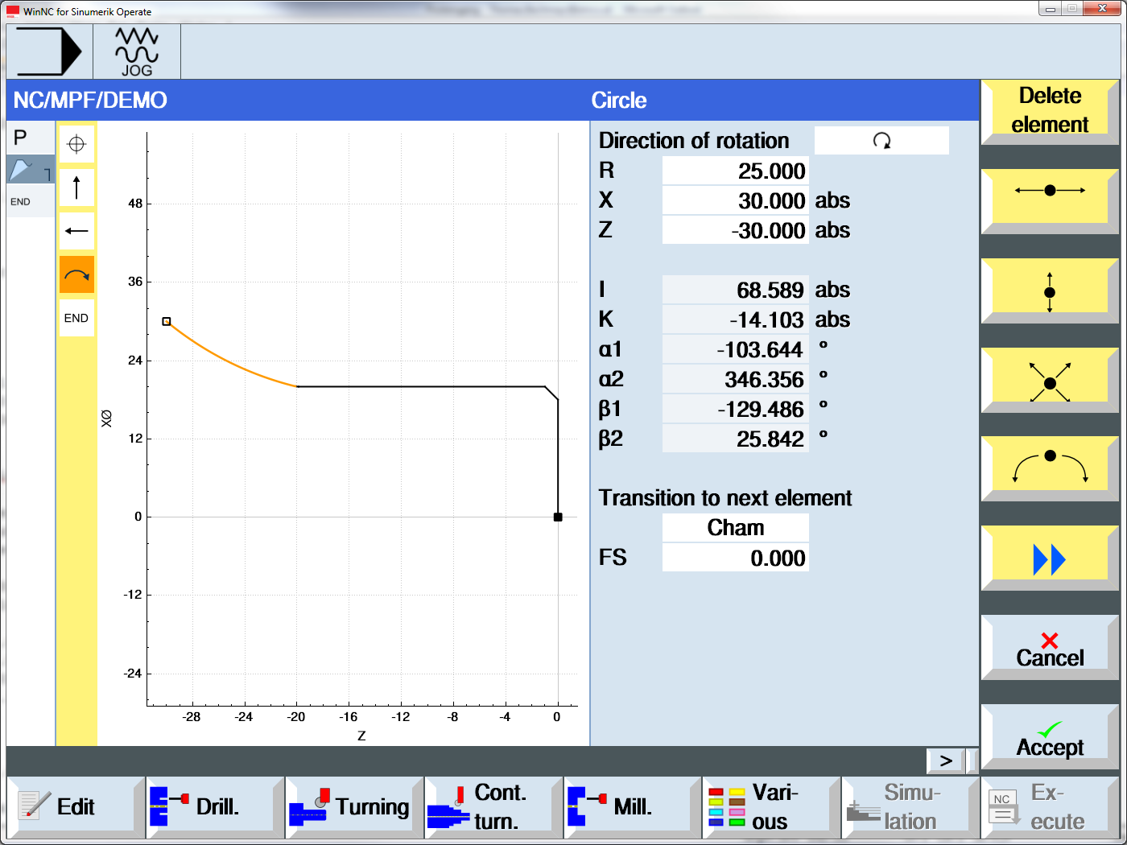Image resolution: width=1127 pixels, height=845 pixels.
Task: Toggle abs mode next to X value
Action: coord(832,200)
